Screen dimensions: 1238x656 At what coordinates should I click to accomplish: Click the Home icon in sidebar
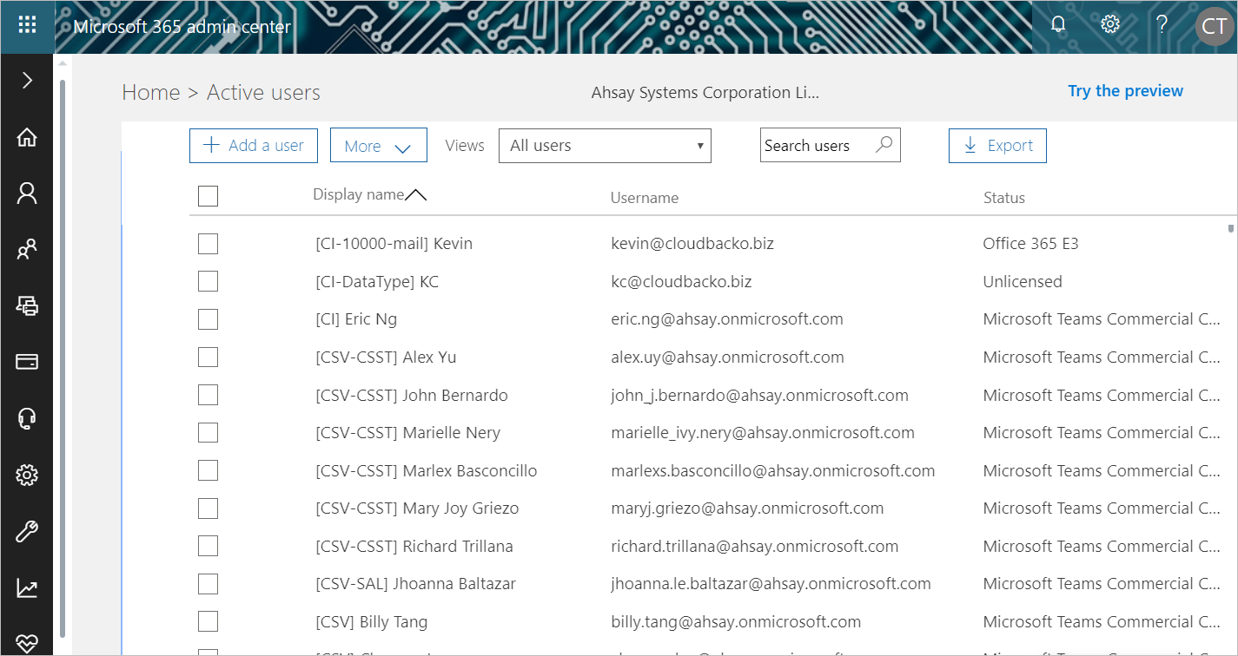(x=27, y=137)
